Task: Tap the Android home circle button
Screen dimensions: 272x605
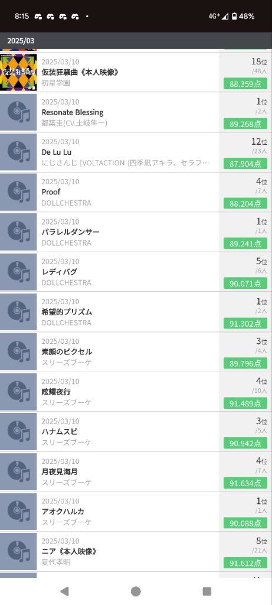Action: [136, 591]
